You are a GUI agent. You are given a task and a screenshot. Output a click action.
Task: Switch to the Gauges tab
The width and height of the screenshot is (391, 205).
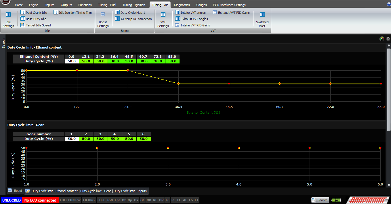click(x=201, y=5)
